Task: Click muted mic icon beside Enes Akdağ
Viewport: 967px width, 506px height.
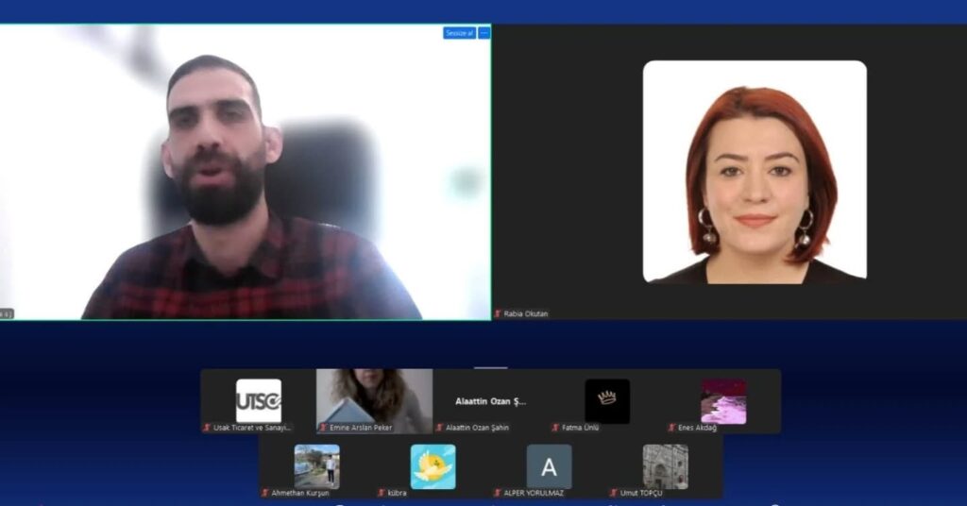Action: 672,428
